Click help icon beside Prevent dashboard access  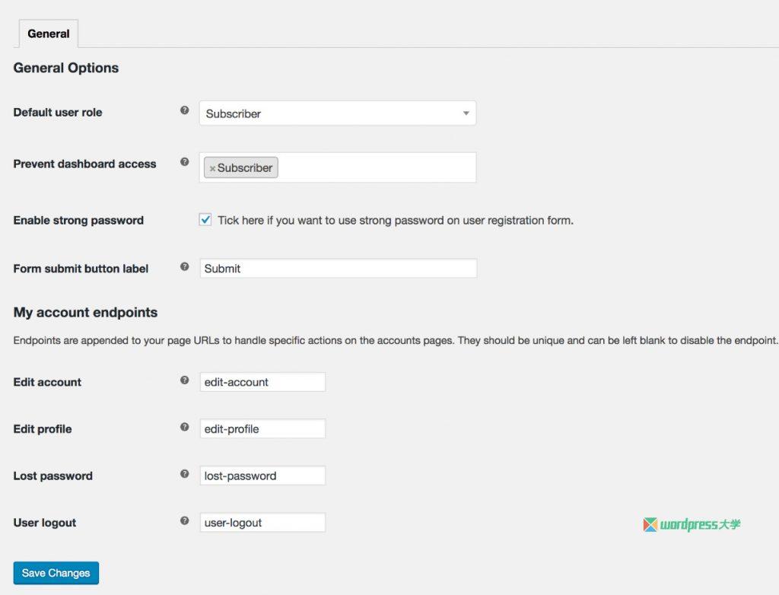coord(184,162)
